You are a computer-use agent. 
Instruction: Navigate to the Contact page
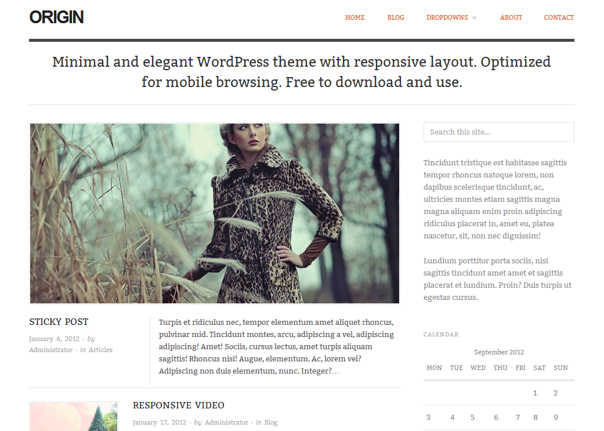pyautogui.click(x=559, y=18)
